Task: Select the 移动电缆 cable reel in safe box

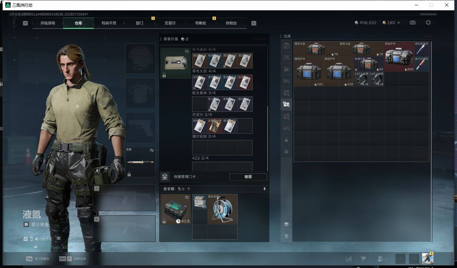Action: (x=222, y=209)
